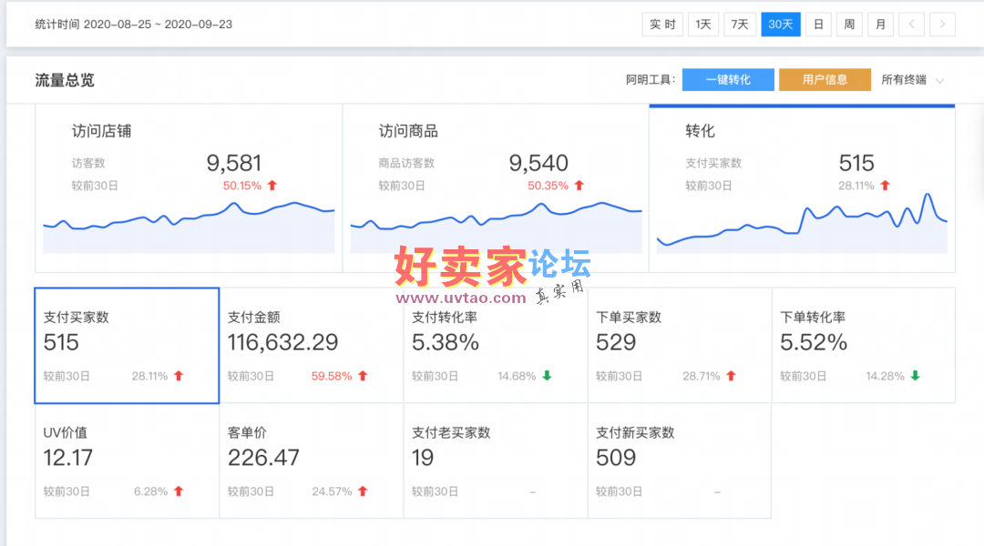Expand the 所有终端 dropdown
Viewport: 984px width, 546px height.
[912, 80]
